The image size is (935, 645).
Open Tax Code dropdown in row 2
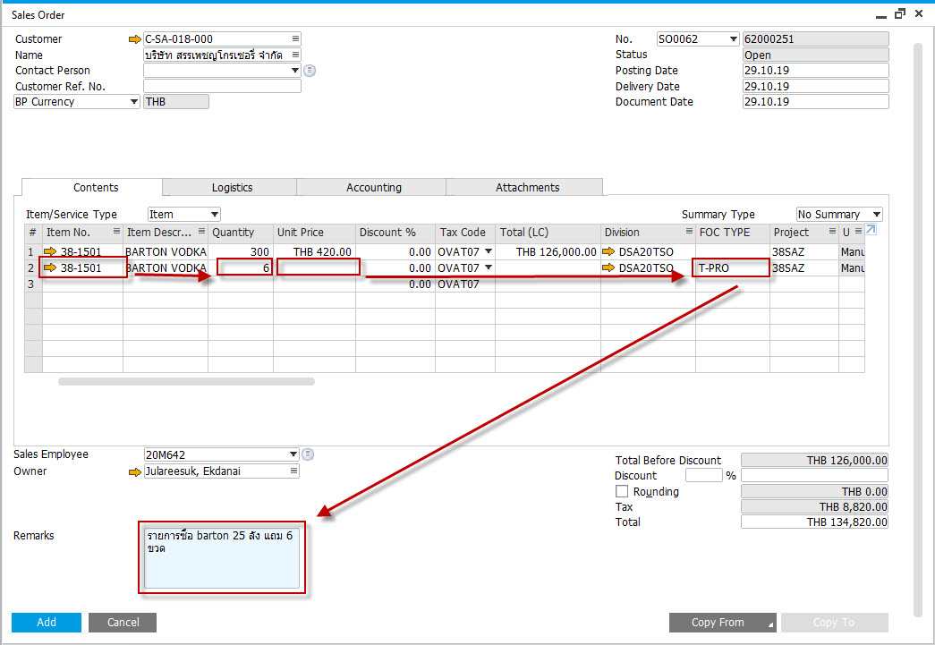tap(489, 267)
